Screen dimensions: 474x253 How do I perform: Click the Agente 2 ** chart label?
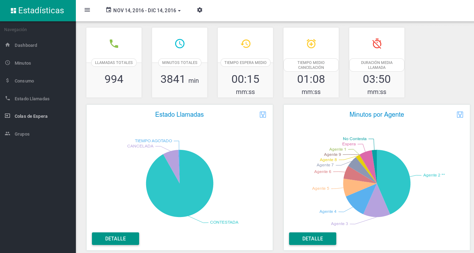click(x=434, y=175)
